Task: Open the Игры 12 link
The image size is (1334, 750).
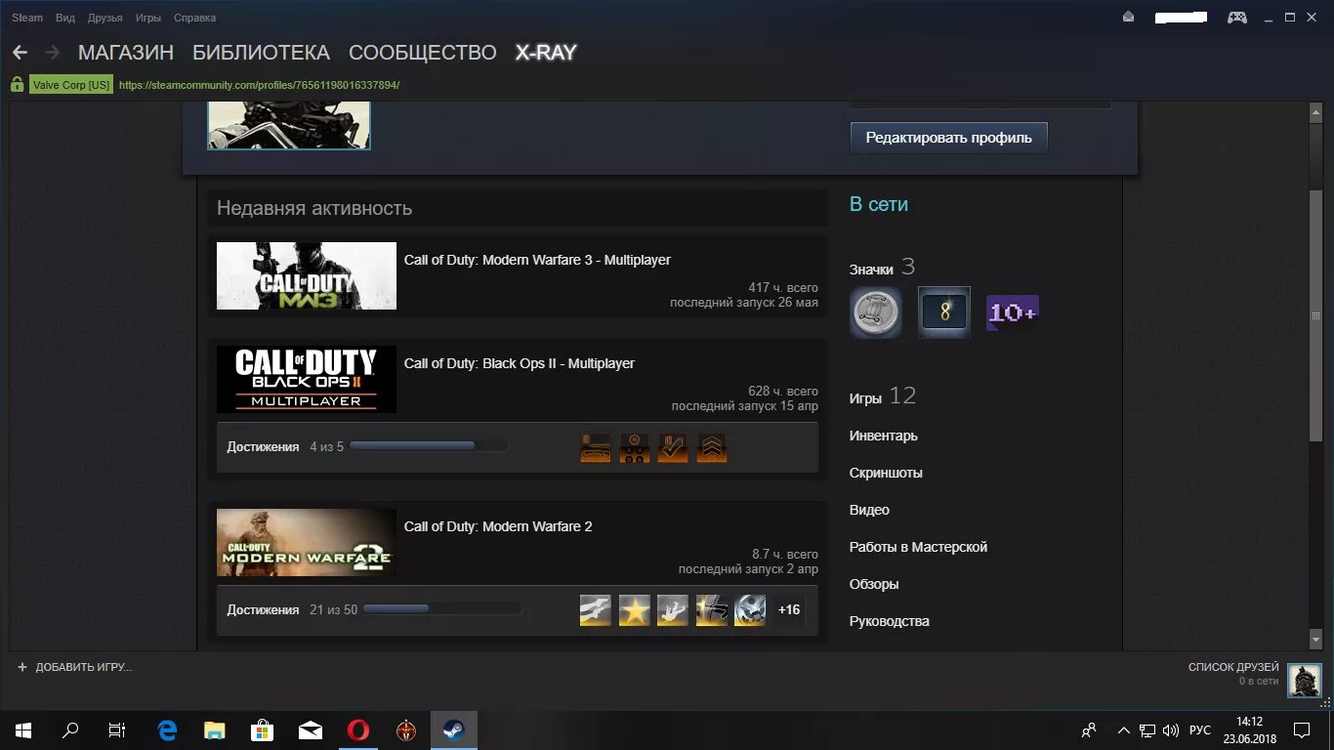Action: point(883,396)
